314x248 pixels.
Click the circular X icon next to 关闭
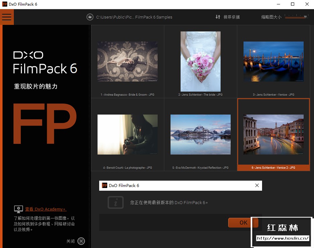(81, 241)
